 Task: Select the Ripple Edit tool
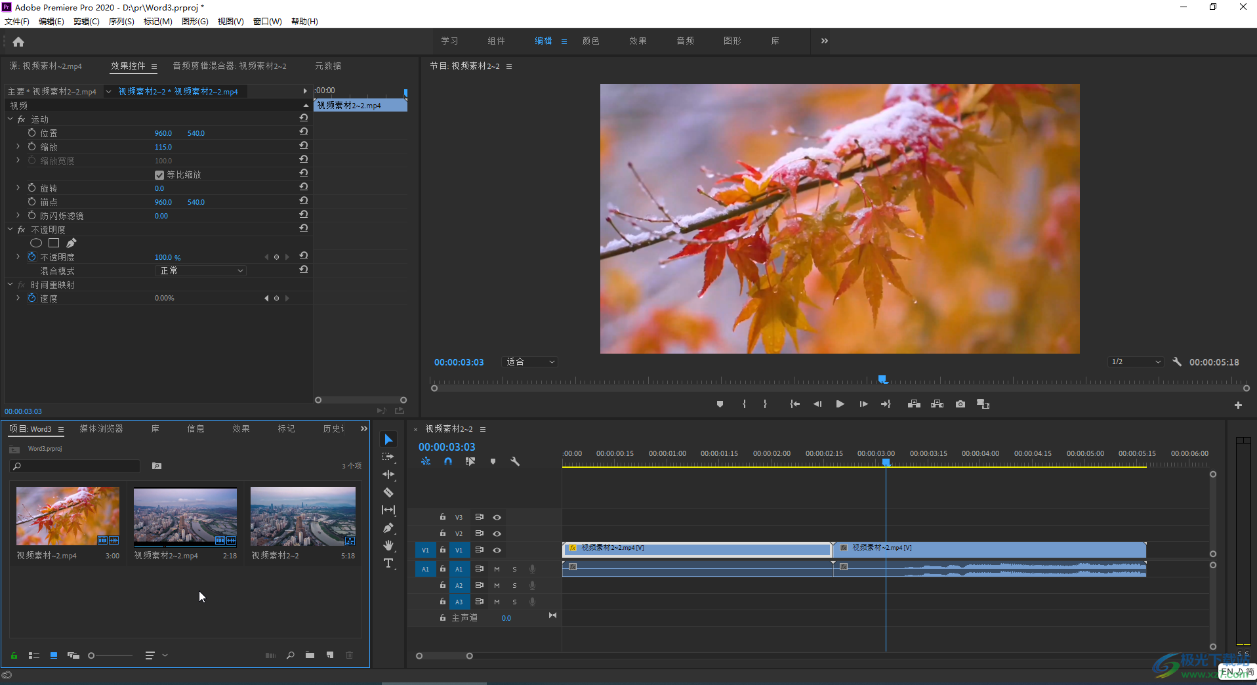point(388,474)
